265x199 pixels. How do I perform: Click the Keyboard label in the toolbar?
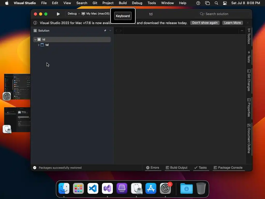pyautogui.click(x=123, y=16)
